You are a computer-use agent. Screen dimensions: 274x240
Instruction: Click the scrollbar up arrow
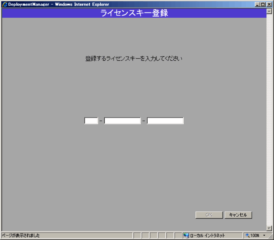tap(269, 11)
